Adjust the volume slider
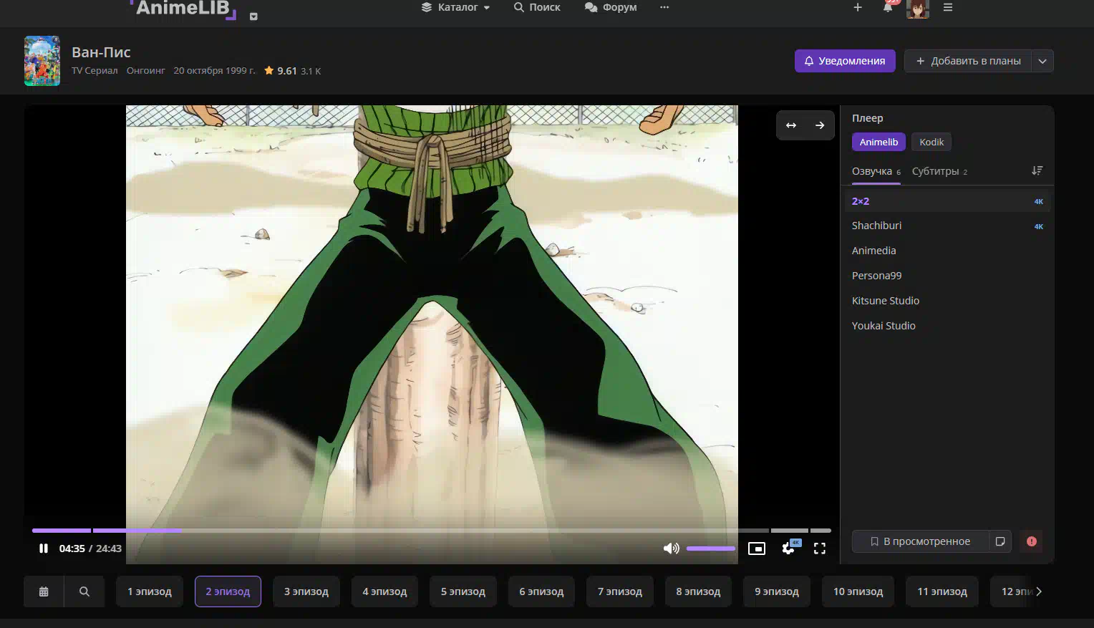The height and width of the screenshot is (628, 1094). pyautogui.click(x=710, y=549)
